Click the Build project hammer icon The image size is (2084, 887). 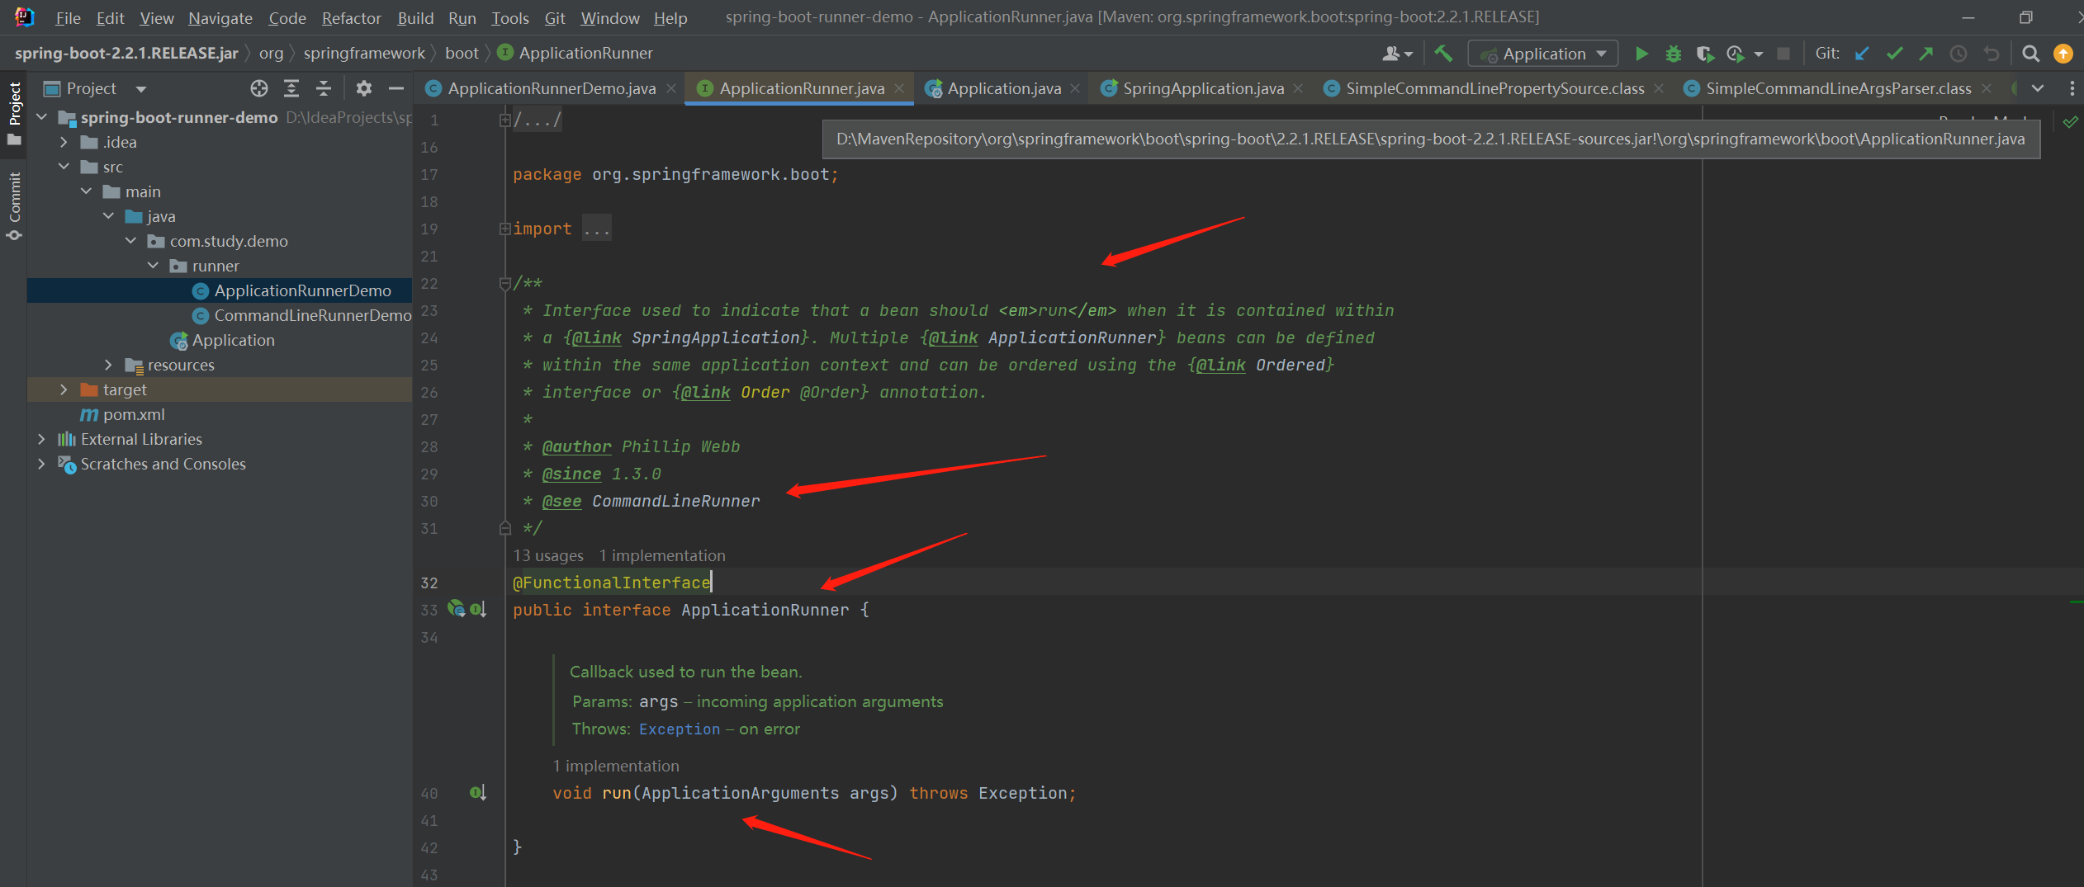pyautogui.click(x=1442, y=54)
